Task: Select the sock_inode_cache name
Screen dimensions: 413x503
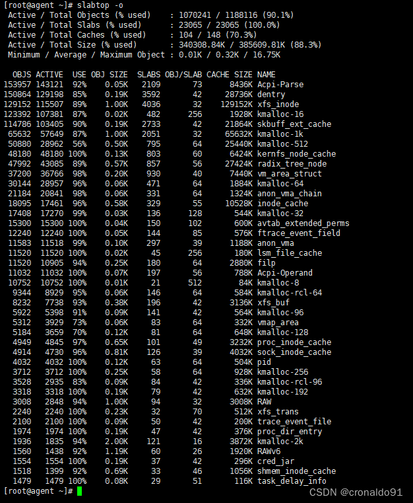Action: click(294, 352)
